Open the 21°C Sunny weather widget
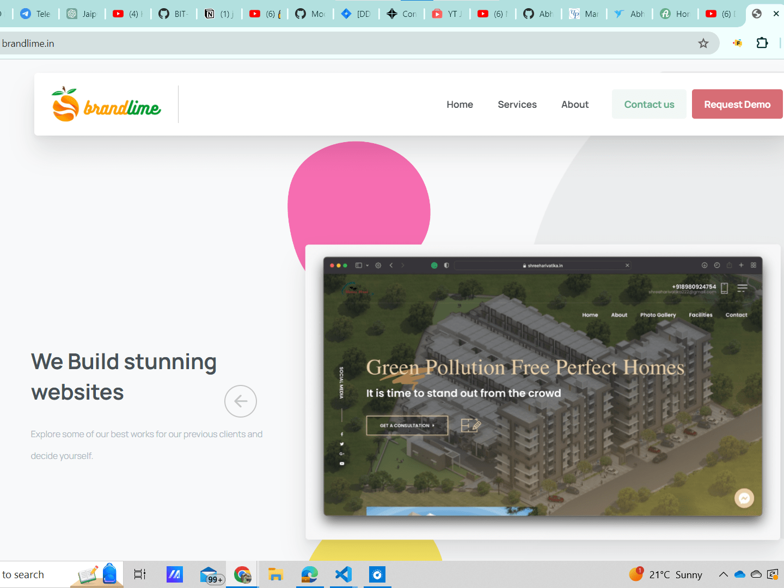The image size is (784, 588). (x=665, y=574)
